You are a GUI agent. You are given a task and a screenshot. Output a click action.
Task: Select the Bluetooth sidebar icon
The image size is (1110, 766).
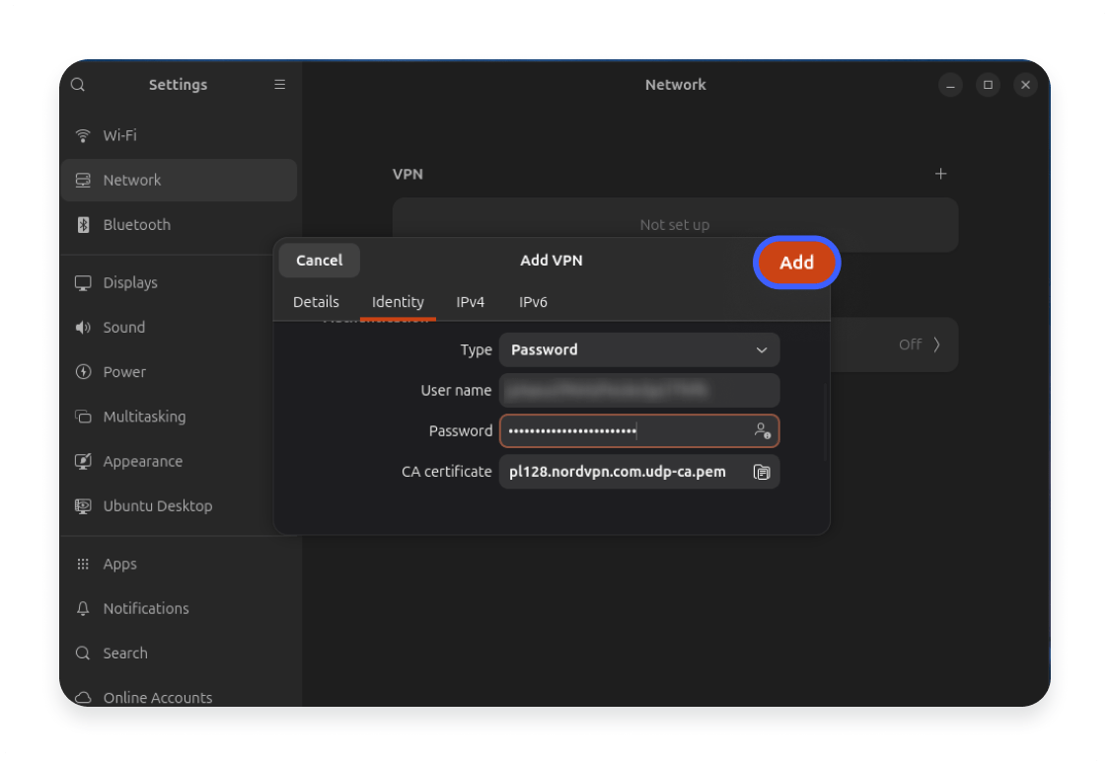point(84,224)
